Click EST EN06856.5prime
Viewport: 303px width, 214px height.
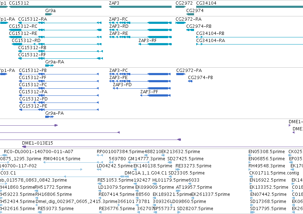click(x=267, y=159)
